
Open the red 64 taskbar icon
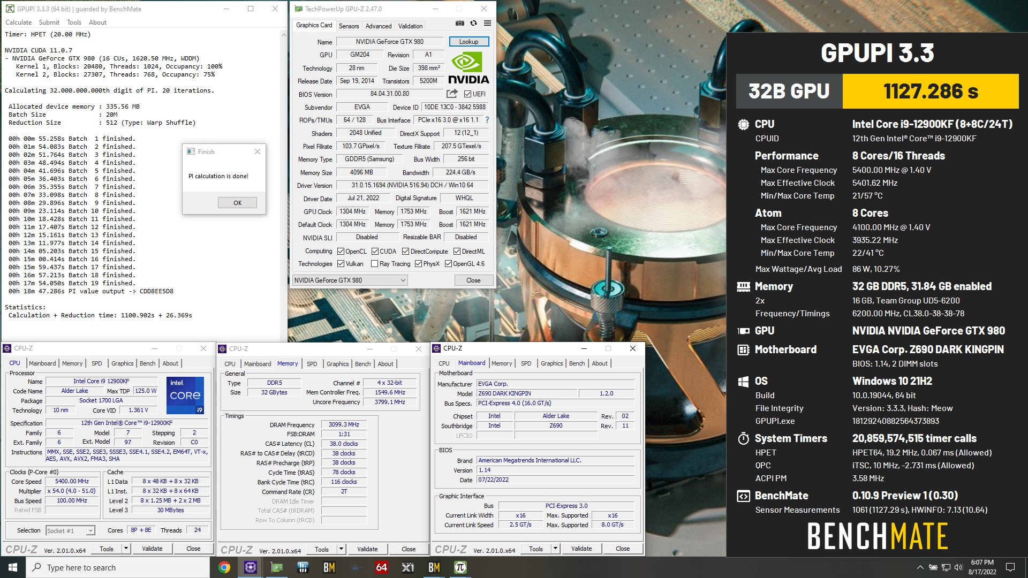tap(382, 567)
